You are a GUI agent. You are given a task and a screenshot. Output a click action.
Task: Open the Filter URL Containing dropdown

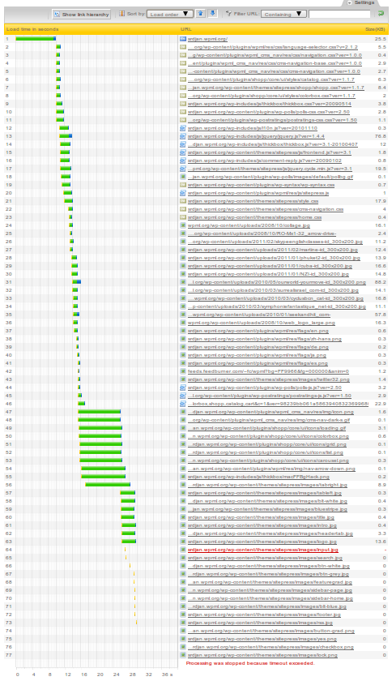click(283, 14)
